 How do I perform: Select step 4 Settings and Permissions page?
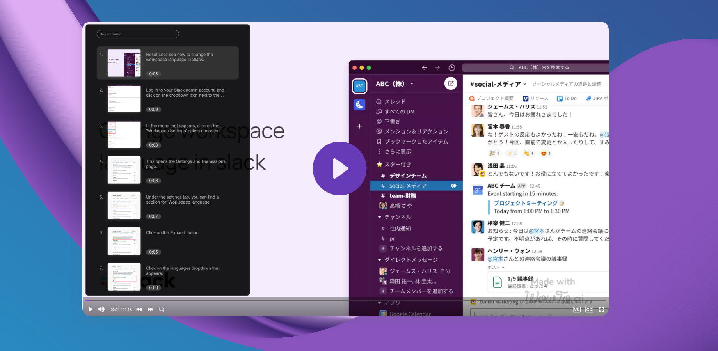point(168,170)
